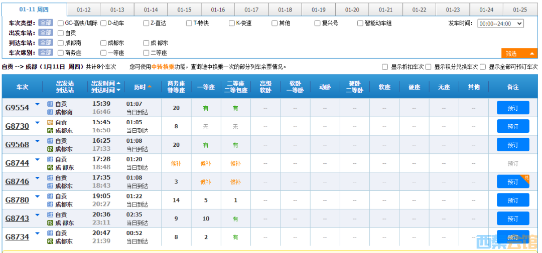Select the 01-20 date tab
The height and width of the screenshot is (253, 542).
point(352,10)
